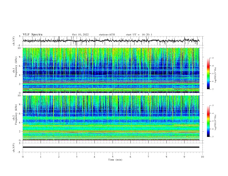Click time axis tick label '4'
Viewport: 228px width, 176px height.
click(94, 157)
